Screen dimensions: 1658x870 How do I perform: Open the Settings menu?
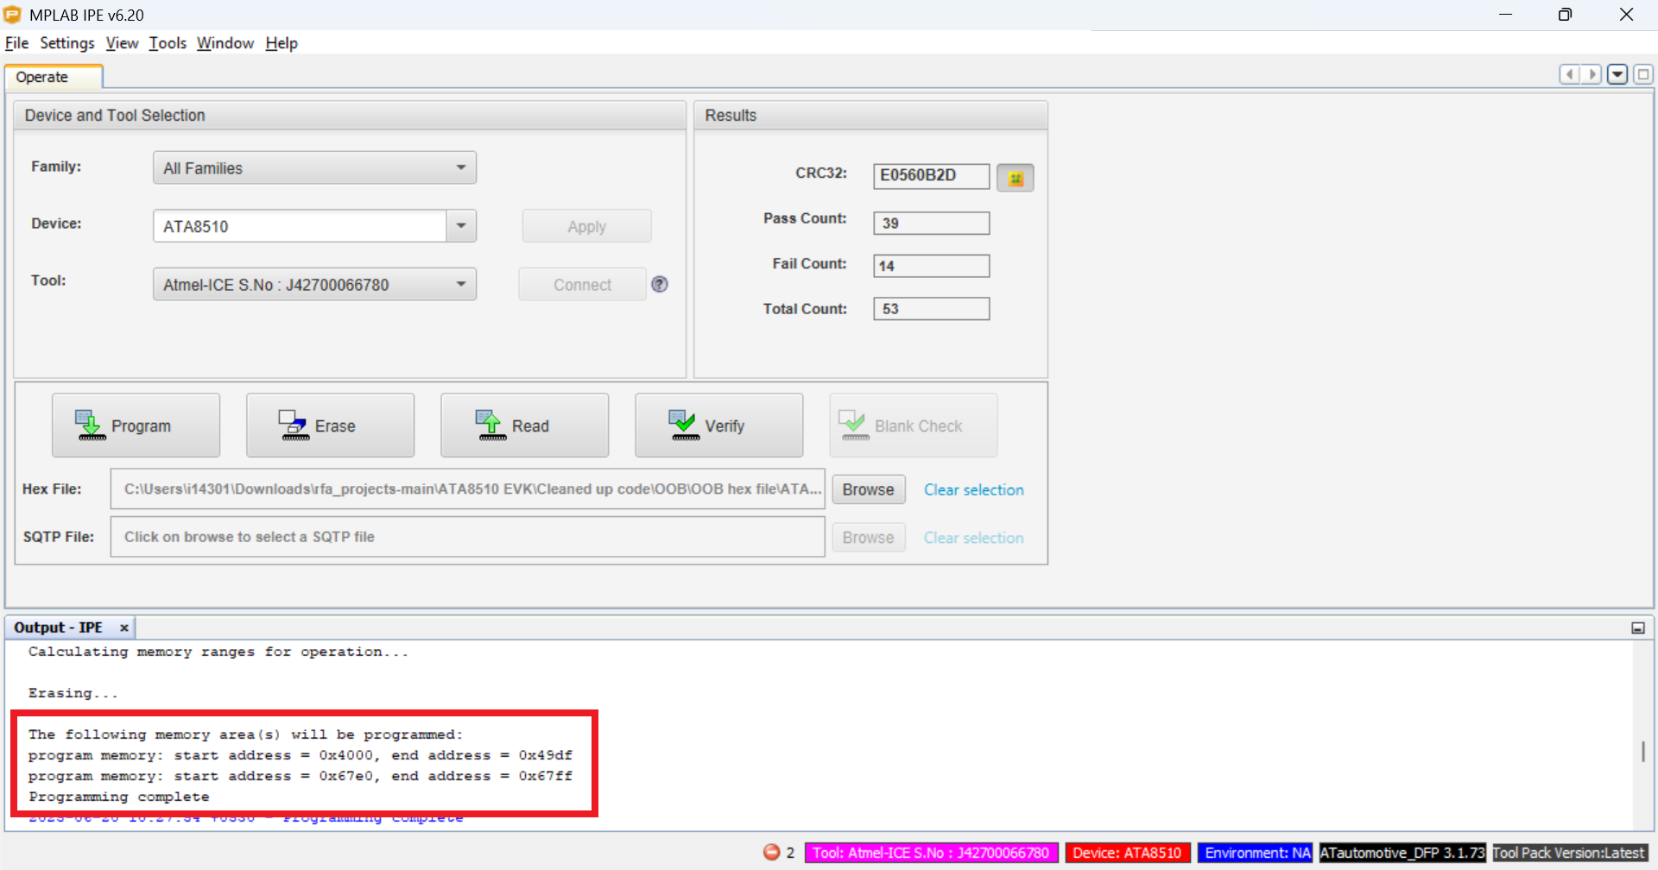[x=67, y=43]
